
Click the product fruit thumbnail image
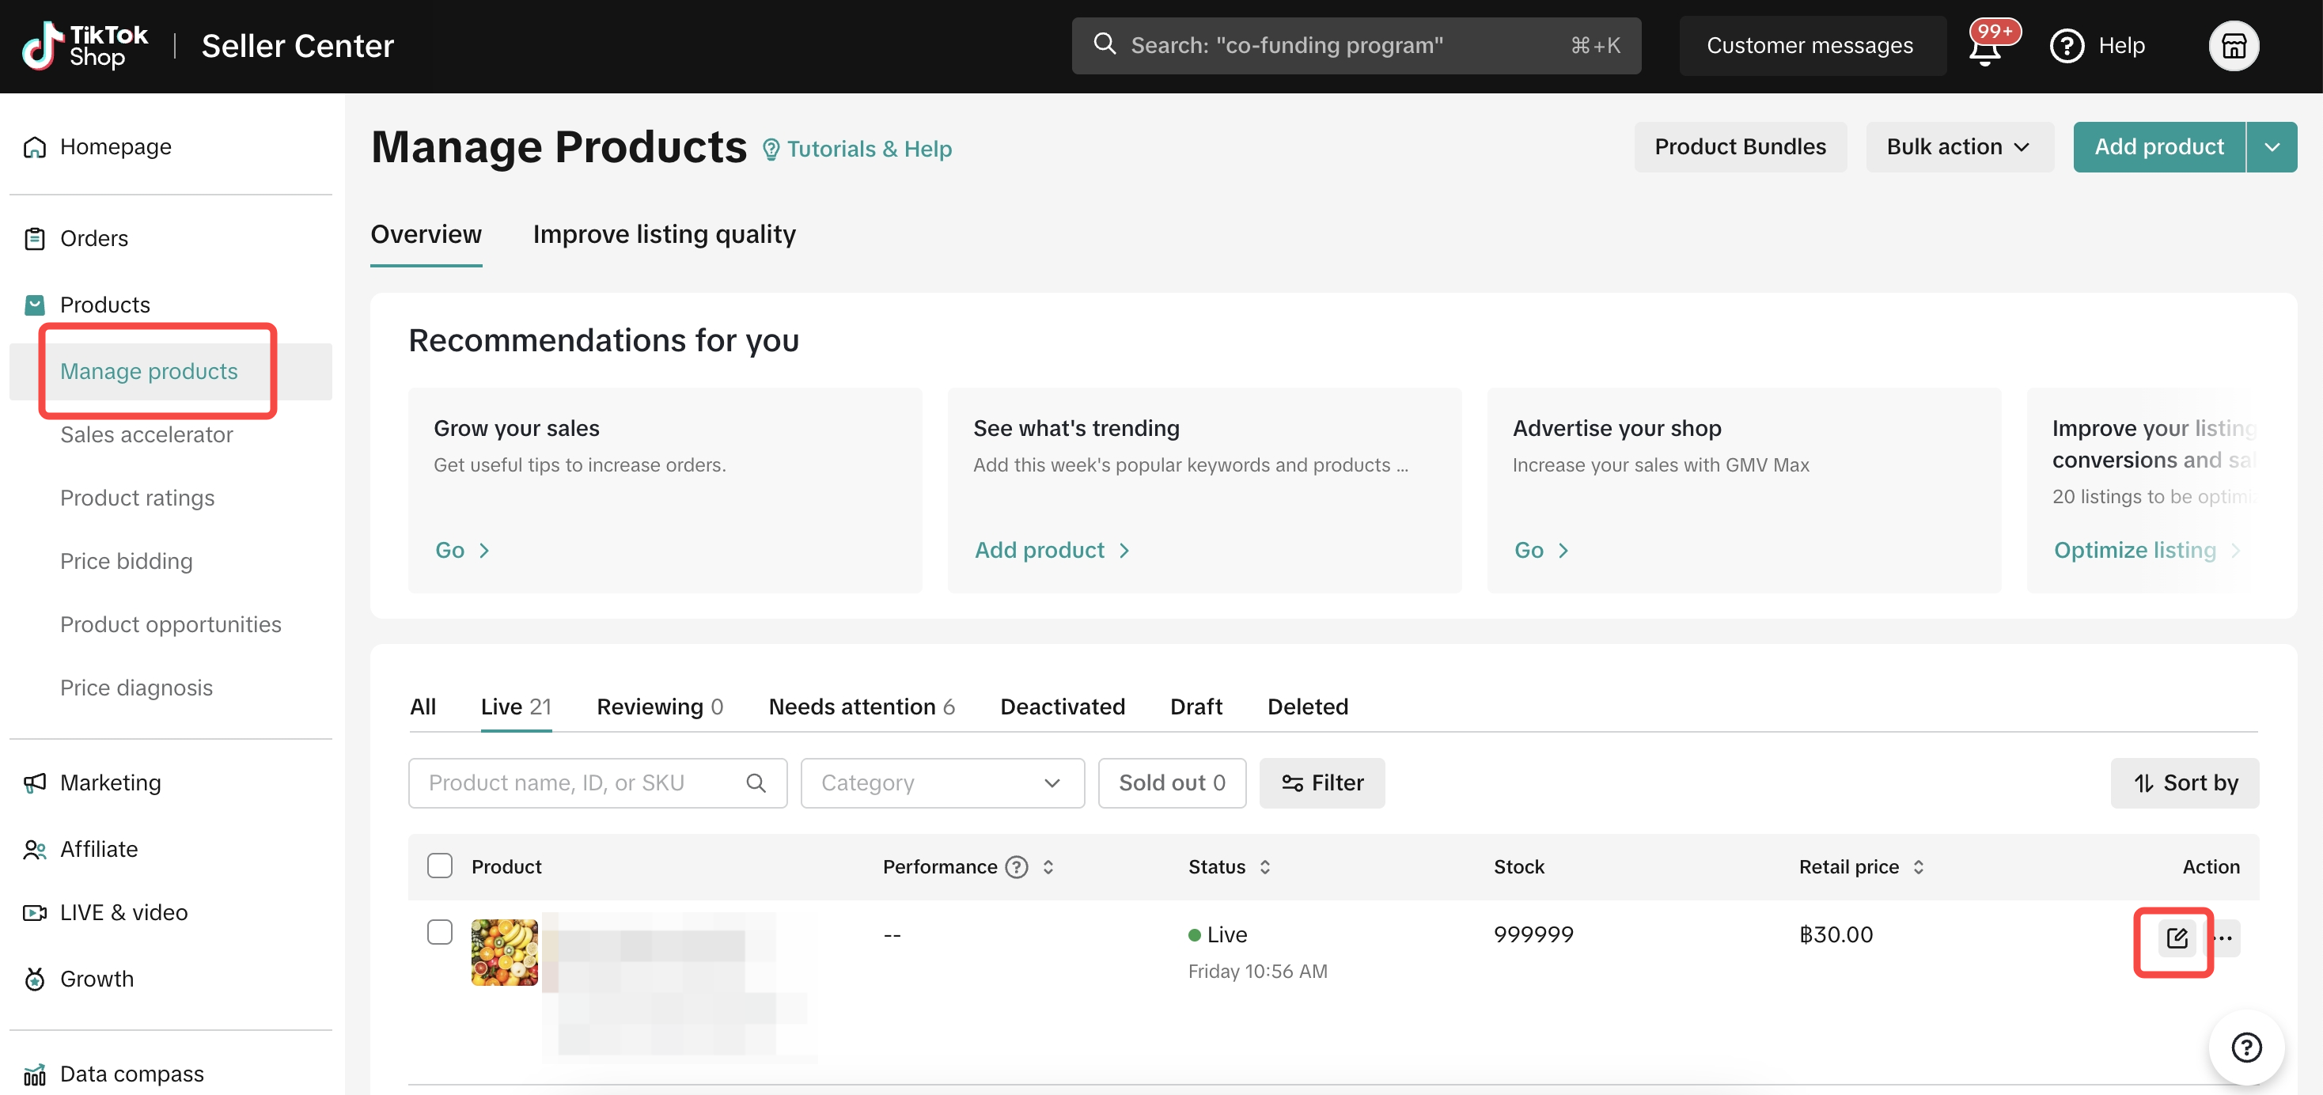coord(504,953)
